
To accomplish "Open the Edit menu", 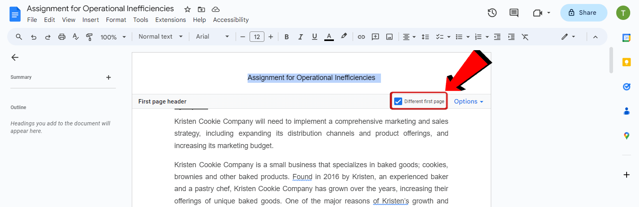I will point(50,20).
